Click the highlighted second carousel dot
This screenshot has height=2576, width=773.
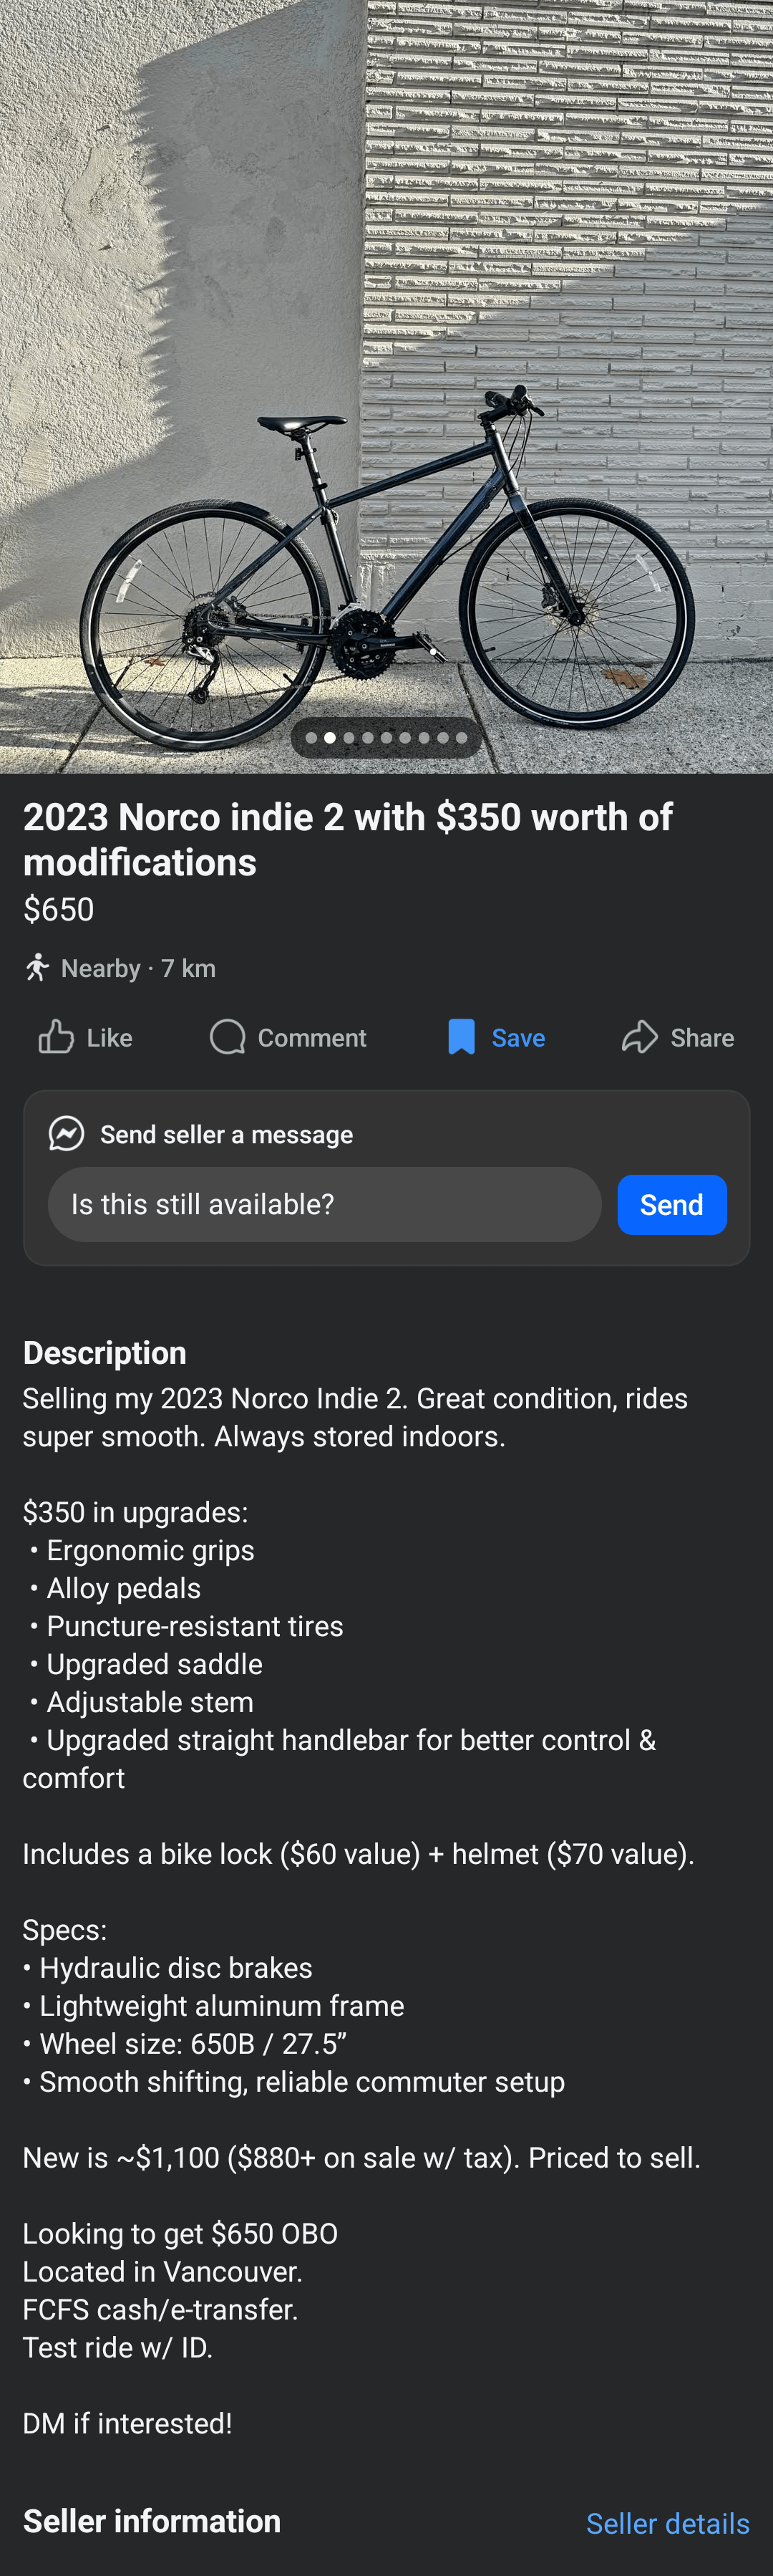tap(329, 738)
